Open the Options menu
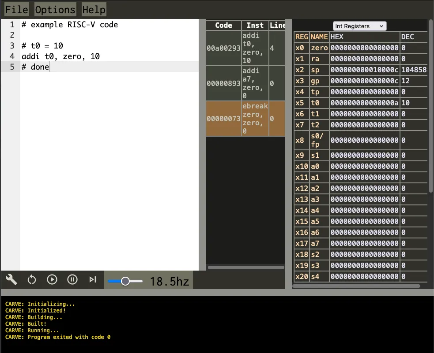Image resolution: width=434 pixels, height=353 pixels. tap(55, 10)
